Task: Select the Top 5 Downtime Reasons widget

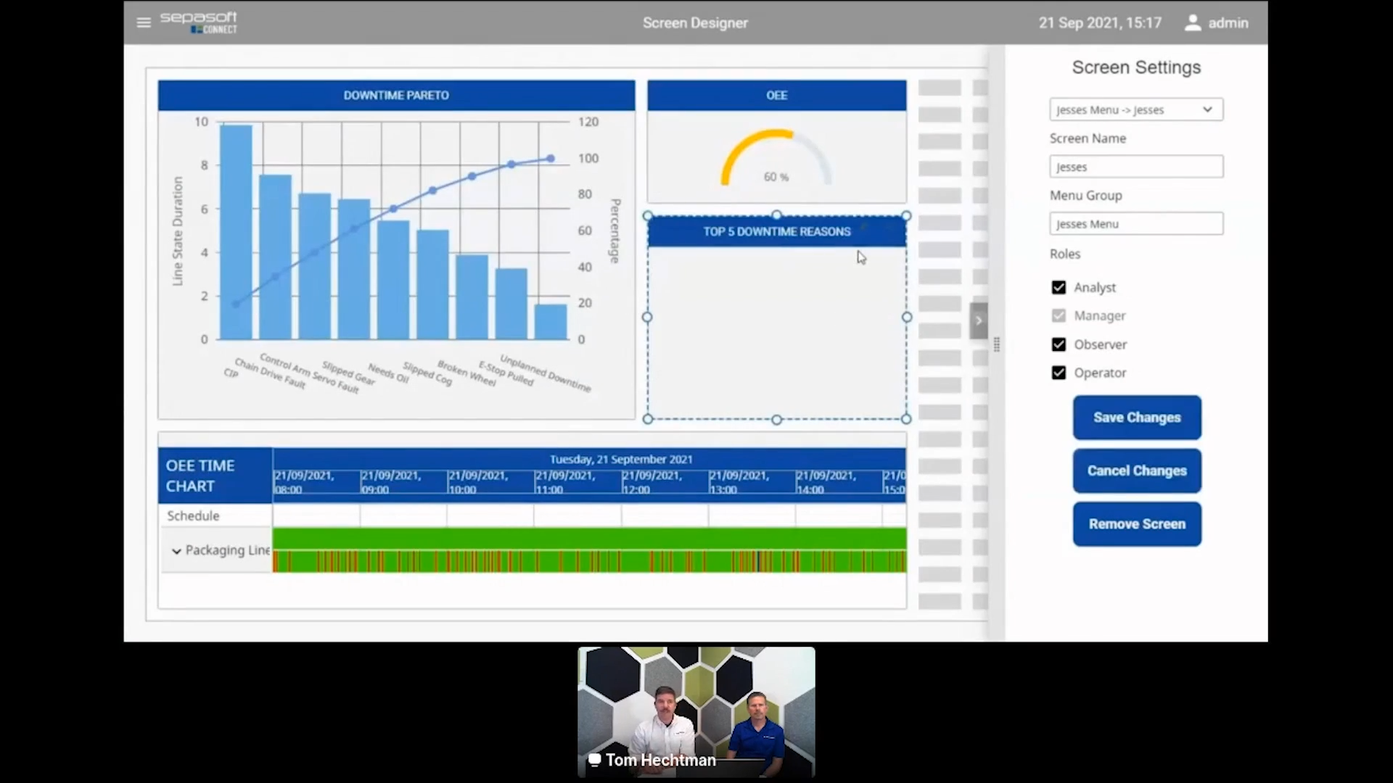Action: [x=776, y=317]
